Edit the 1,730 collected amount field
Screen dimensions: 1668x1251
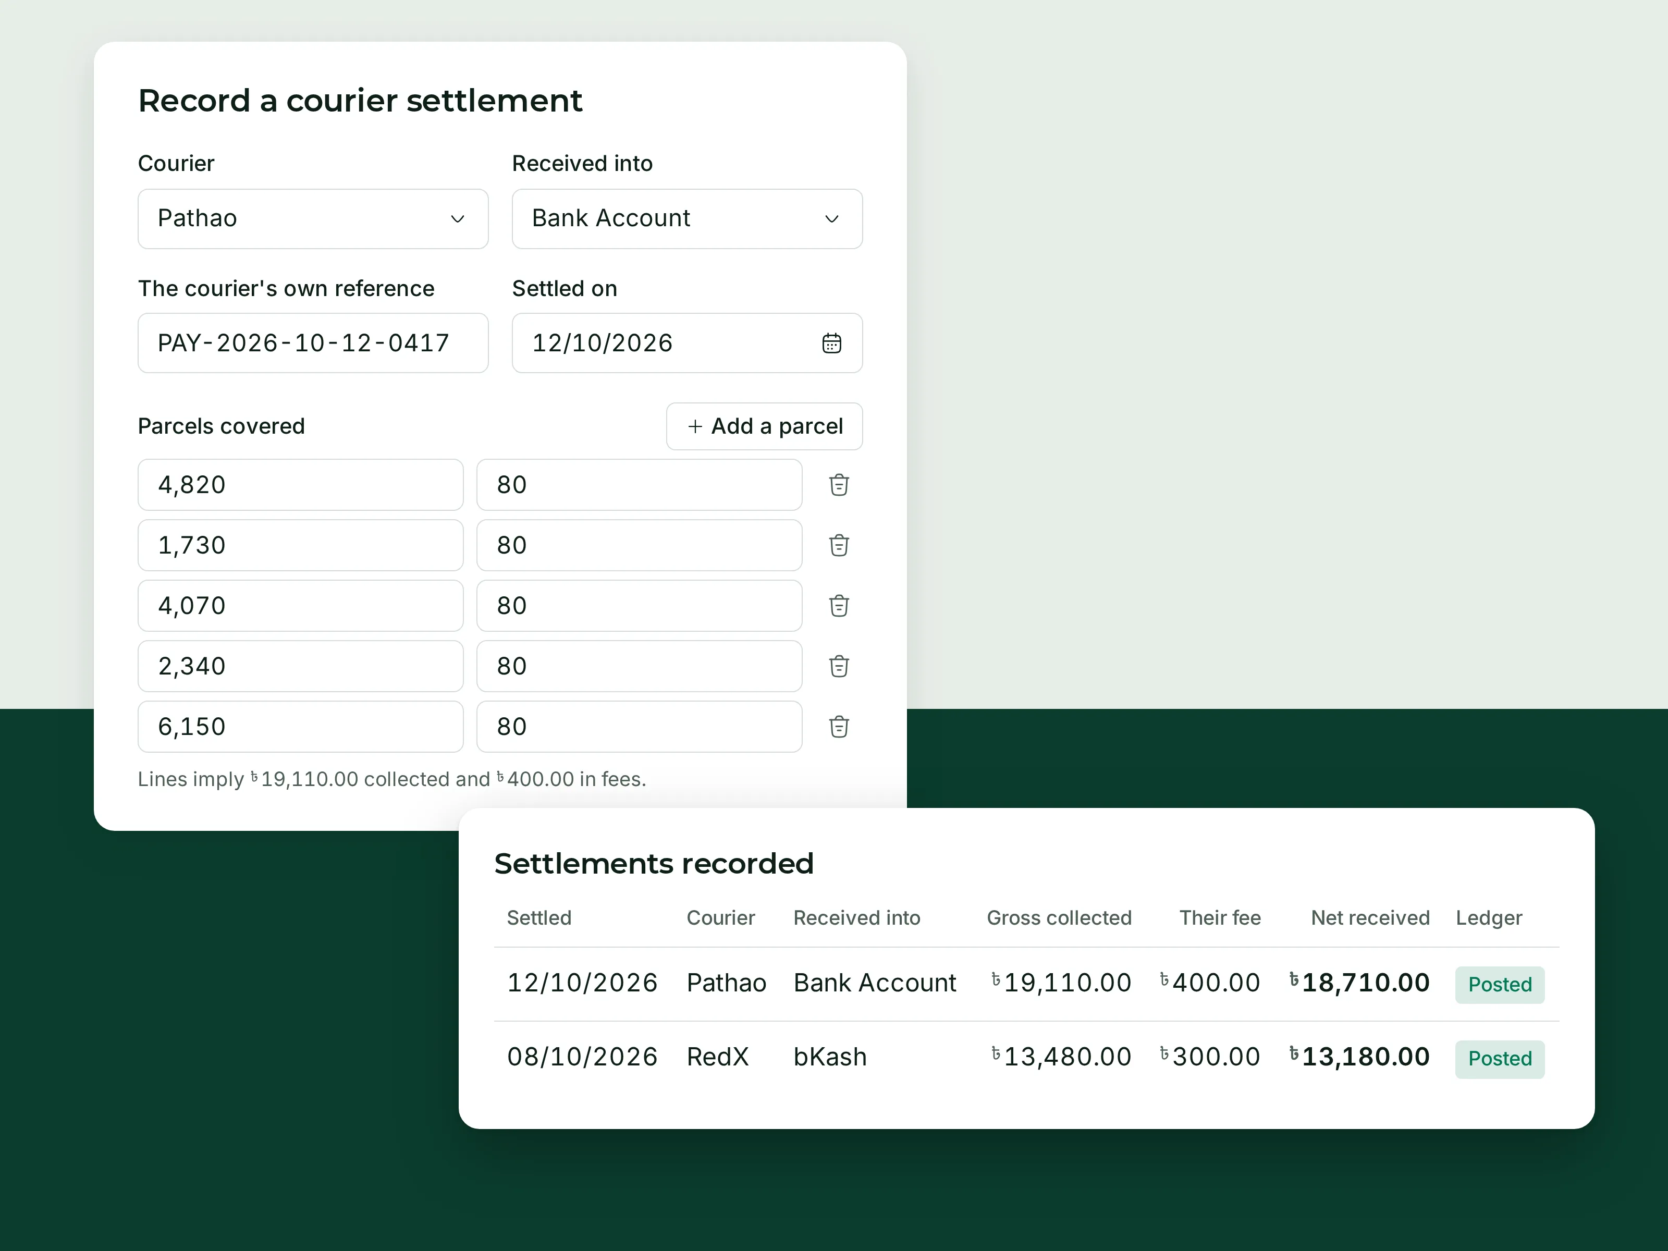pyautogui.click(x=300, y=545)
